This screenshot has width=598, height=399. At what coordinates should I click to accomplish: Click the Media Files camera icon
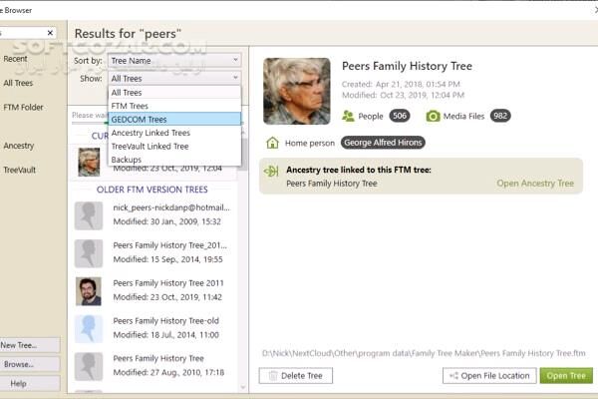[433, 116]
